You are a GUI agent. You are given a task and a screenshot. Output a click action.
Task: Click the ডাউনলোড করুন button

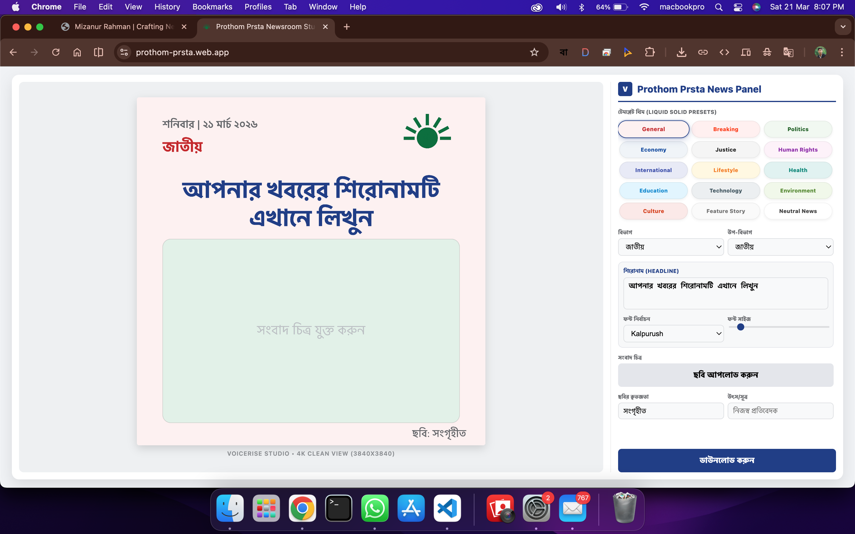pyautogui.click(x=726, y=460)
